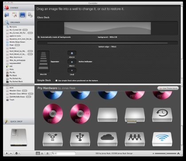Viewport: 186px width, 161px height.
Task: Select the Float collection
Action: click(x=19, y=45)
